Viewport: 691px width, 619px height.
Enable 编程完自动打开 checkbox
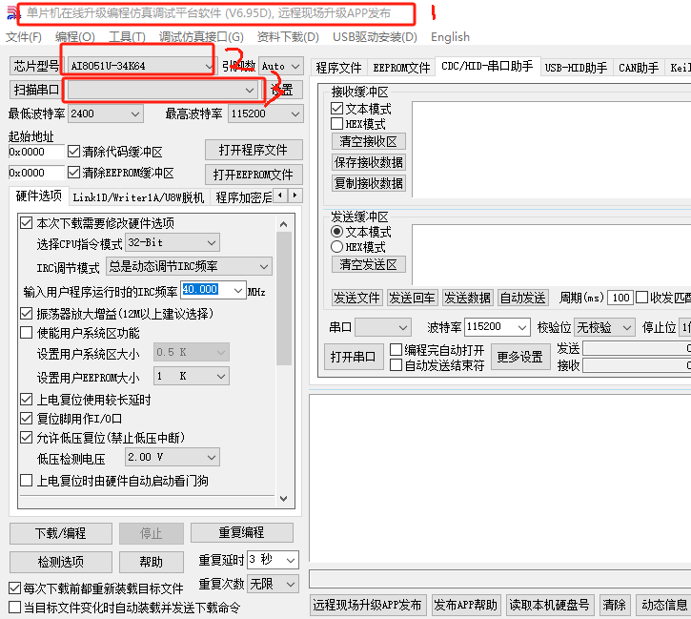(396, 350)
